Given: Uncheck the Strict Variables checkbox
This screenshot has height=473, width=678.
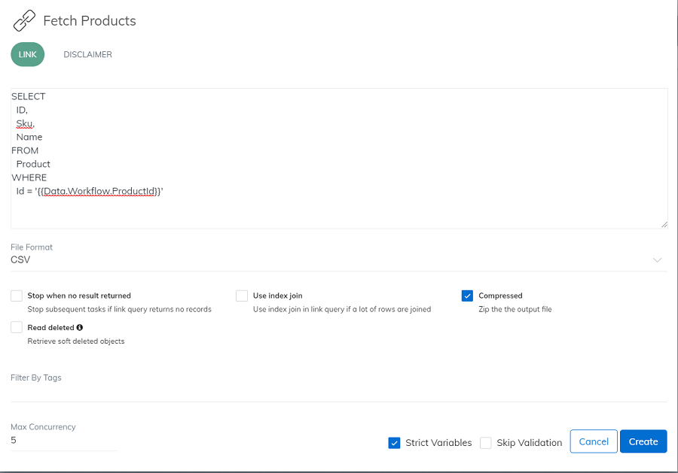Looking at the screenshot, I should click(394, 443).
